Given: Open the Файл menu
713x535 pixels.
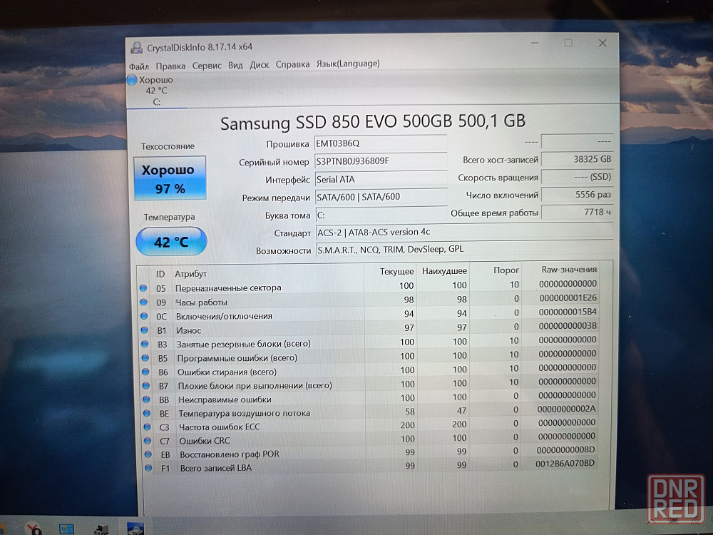Looking at the screenshot, I should [x=139, y=66].
